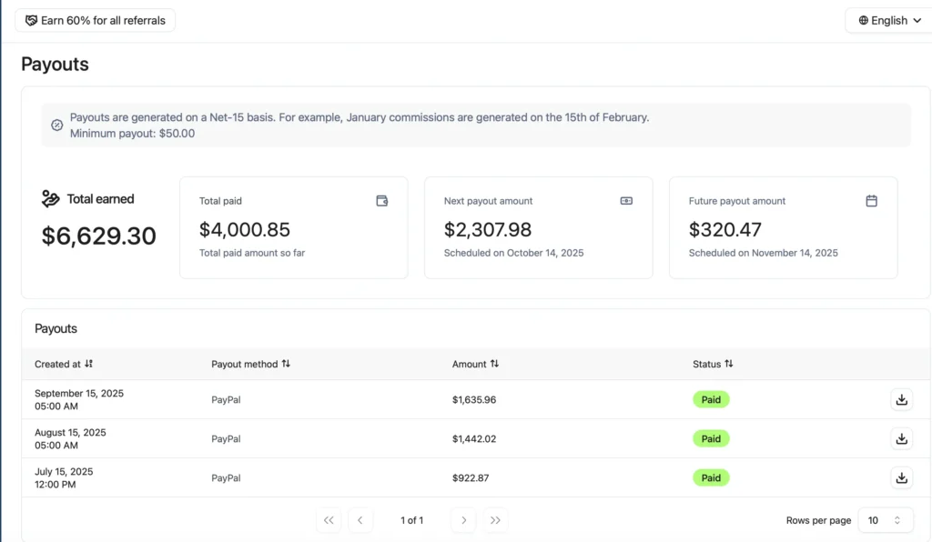Viewport: 932px width, 542px height.
Task: Download the July 15, 2025 payout receipt
Action: [x=901, y=477]
